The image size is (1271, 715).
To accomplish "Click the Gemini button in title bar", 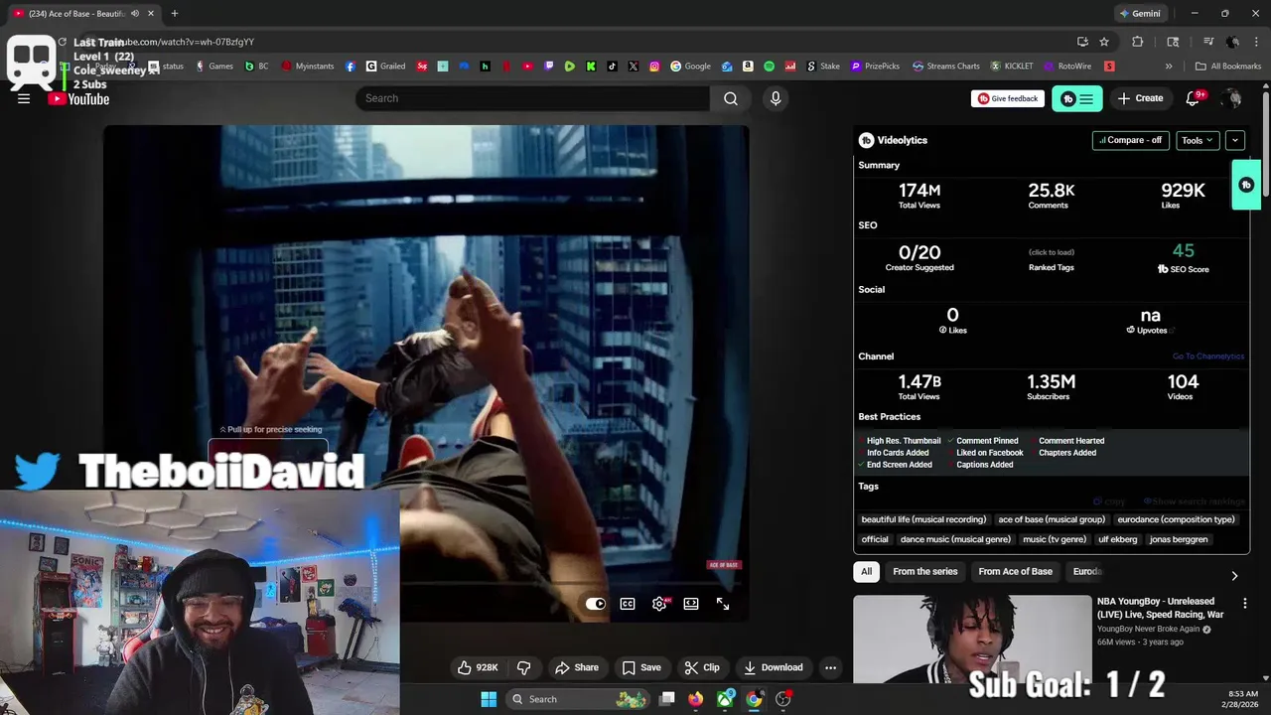I will [1139, 14].
